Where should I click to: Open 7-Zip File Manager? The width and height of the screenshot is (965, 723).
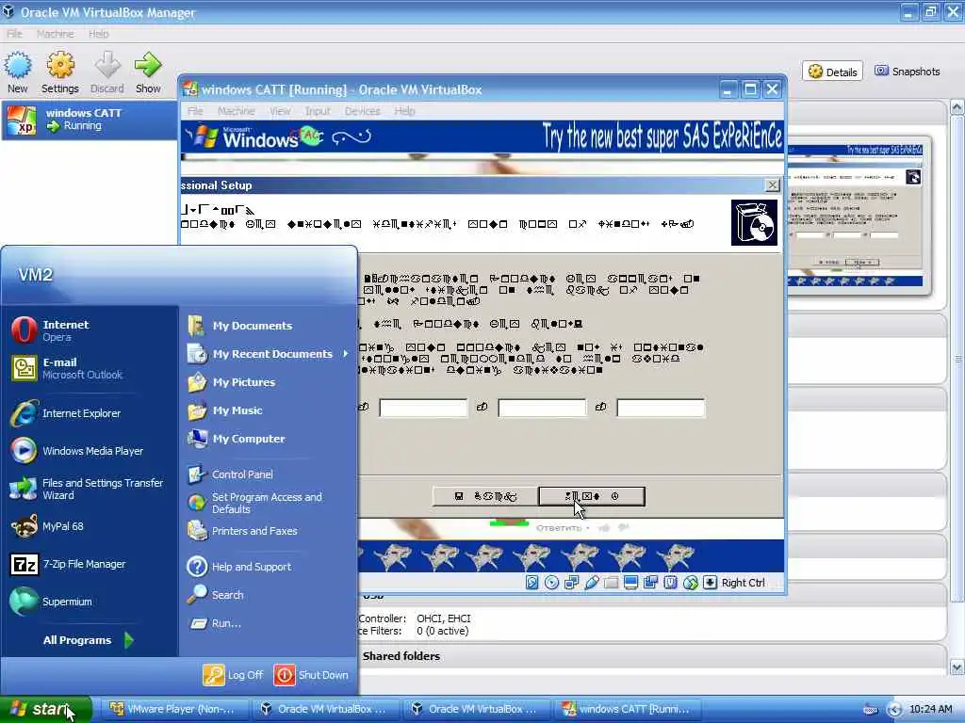coord(90,564)
